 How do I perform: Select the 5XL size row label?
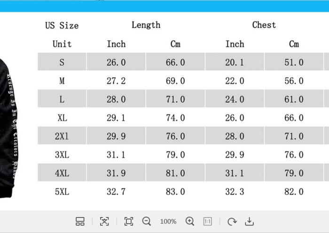(62, 192)
